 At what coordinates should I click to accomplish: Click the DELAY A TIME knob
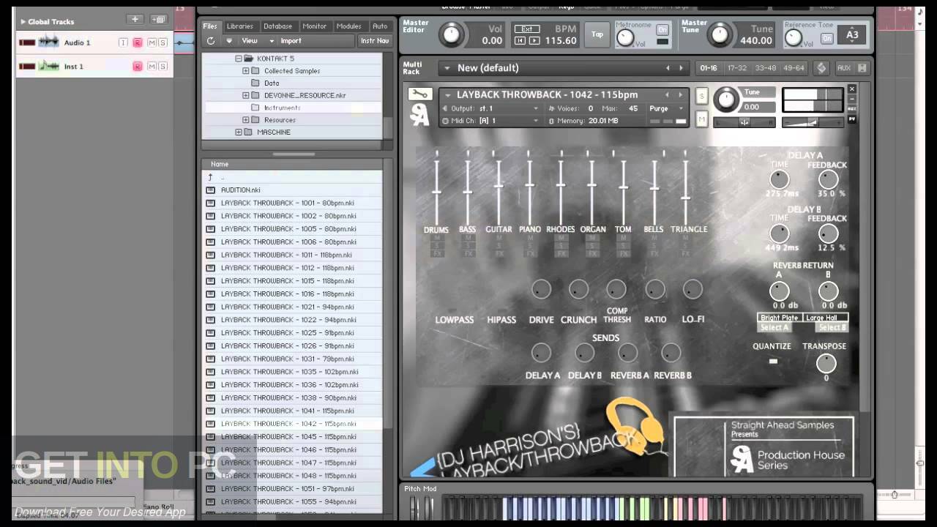[780, 179]
